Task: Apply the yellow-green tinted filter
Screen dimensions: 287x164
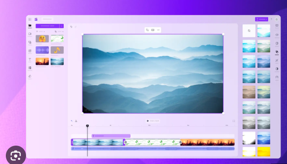Action: [x=264, y=92]
